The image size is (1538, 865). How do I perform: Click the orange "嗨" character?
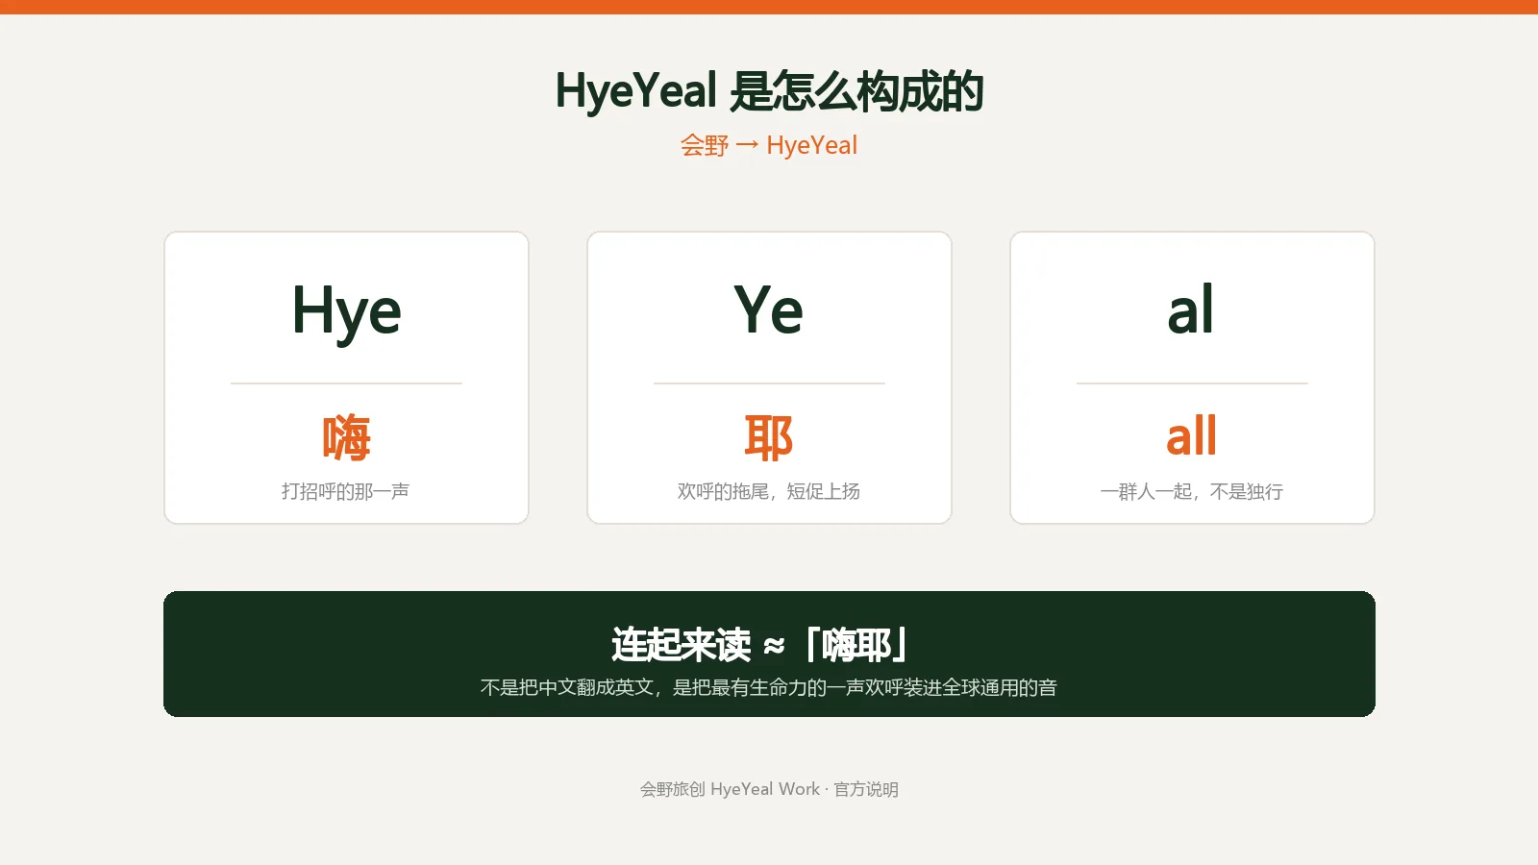click(346, 437)
